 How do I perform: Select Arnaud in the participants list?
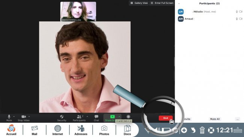pos(209,19)
